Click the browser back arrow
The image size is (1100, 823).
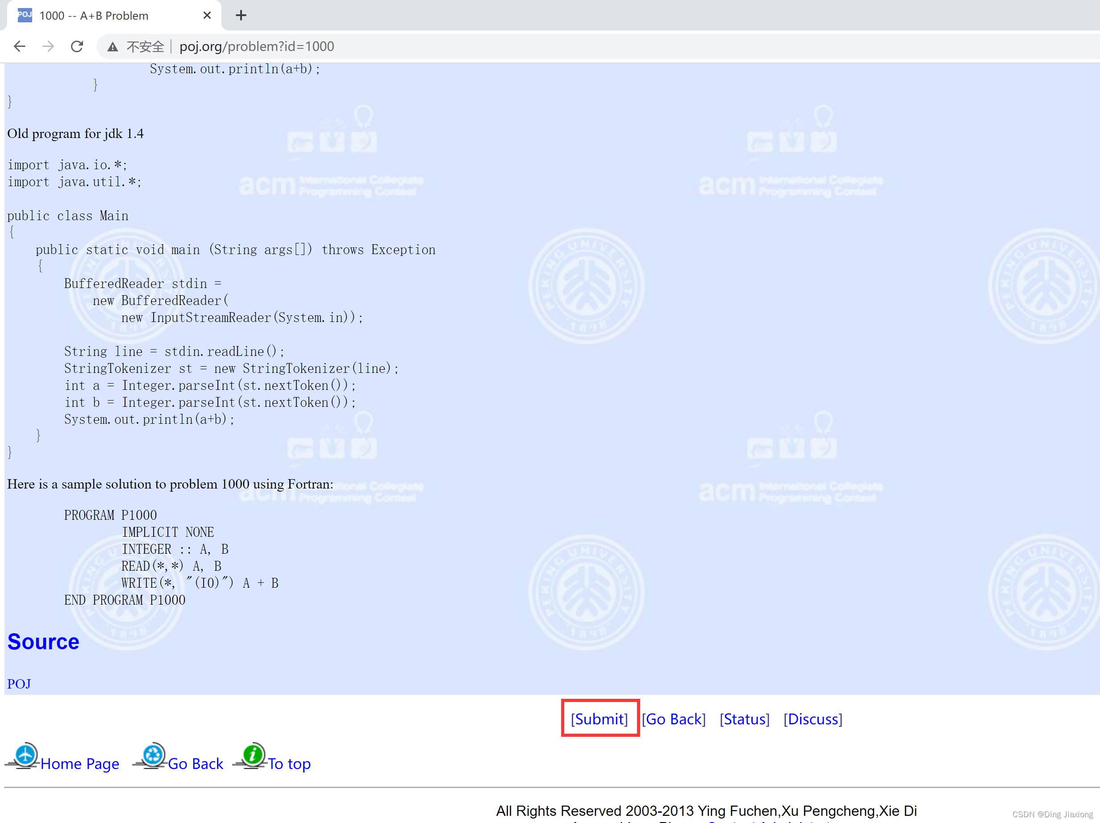tap(19, 46)
